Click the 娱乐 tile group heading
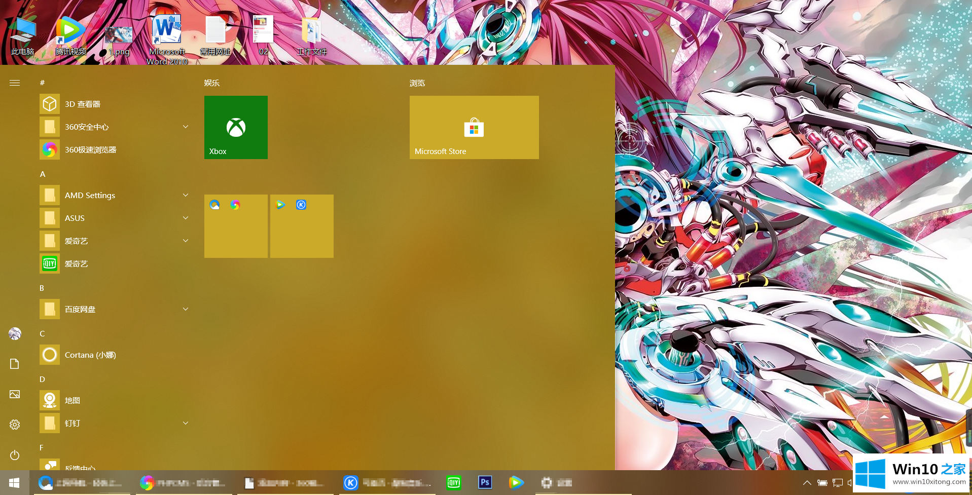The width and height of the screenshot is (972, 495). [x=212, y=83]
